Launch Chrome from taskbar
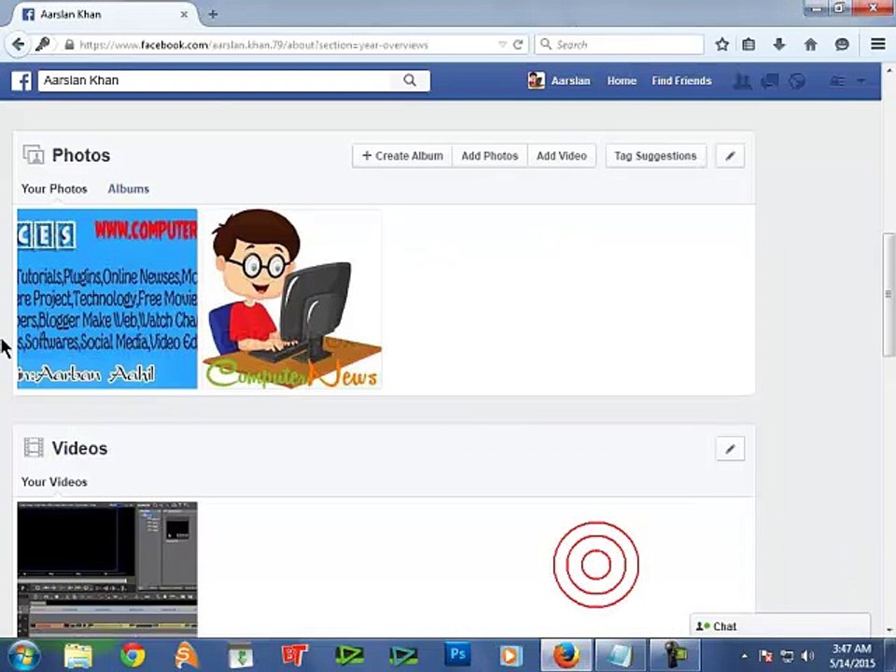Image resolution: width=896 pixels, height=672 pixels. pos(133,655)
